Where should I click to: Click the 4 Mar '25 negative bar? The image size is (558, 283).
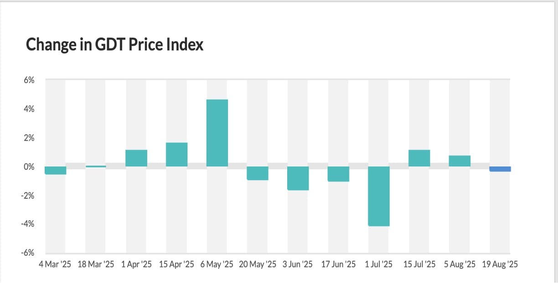pyautogui.click(x=55, y=171)
